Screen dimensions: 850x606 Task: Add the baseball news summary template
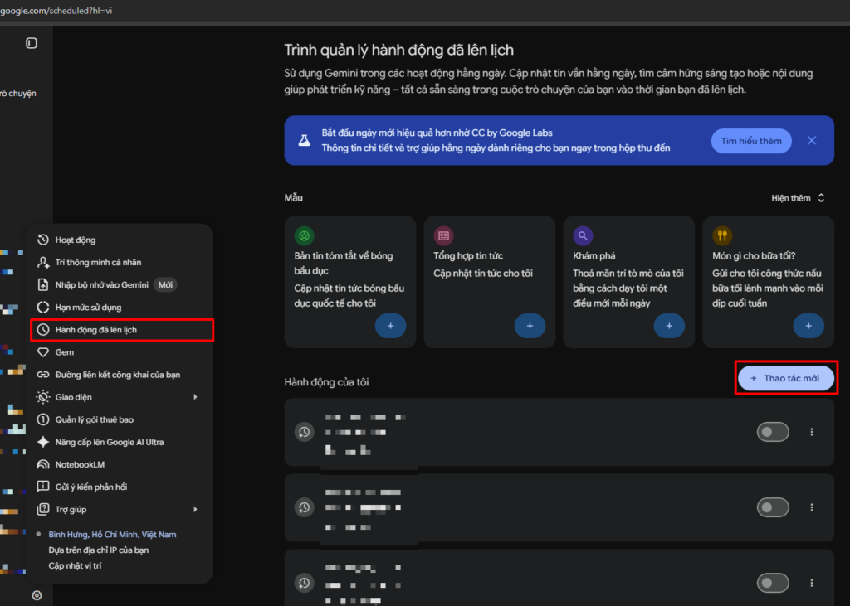coord(390,326)
